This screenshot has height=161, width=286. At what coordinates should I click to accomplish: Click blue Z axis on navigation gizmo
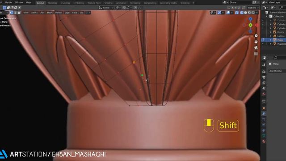coord(250,19)
